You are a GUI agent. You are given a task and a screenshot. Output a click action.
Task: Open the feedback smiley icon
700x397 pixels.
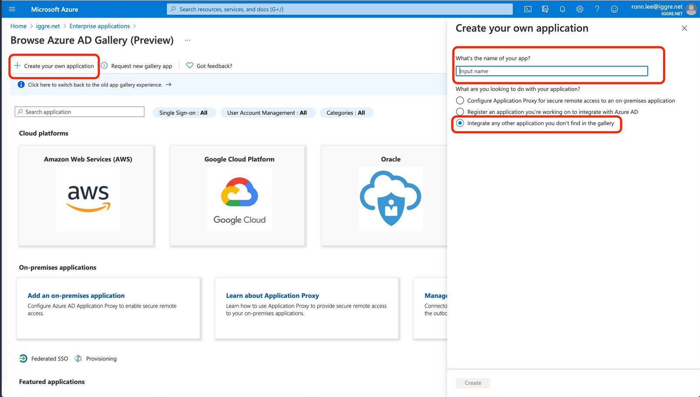(x=614, y=9)
